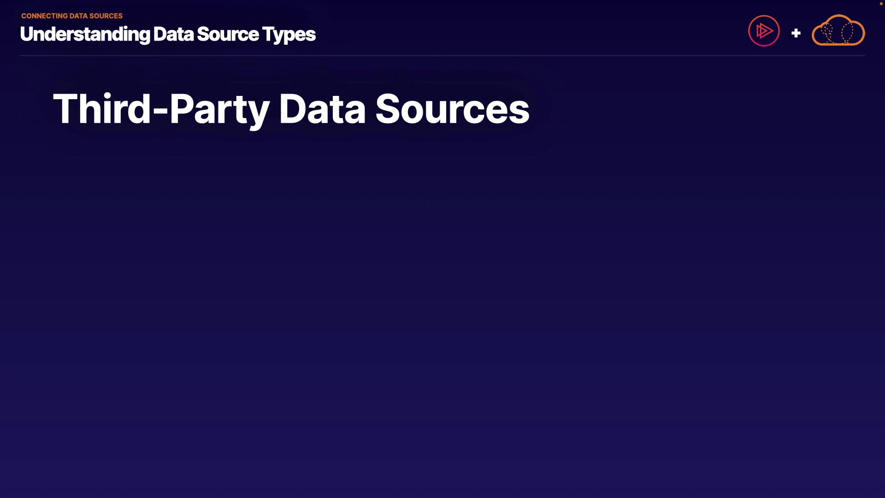Click the right dashed oval inside the cloud

(847, 32)
